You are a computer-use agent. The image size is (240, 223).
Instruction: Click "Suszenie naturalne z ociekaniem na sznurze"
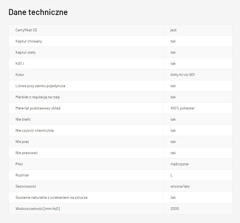pyautogui.click(x=52, y=197)
